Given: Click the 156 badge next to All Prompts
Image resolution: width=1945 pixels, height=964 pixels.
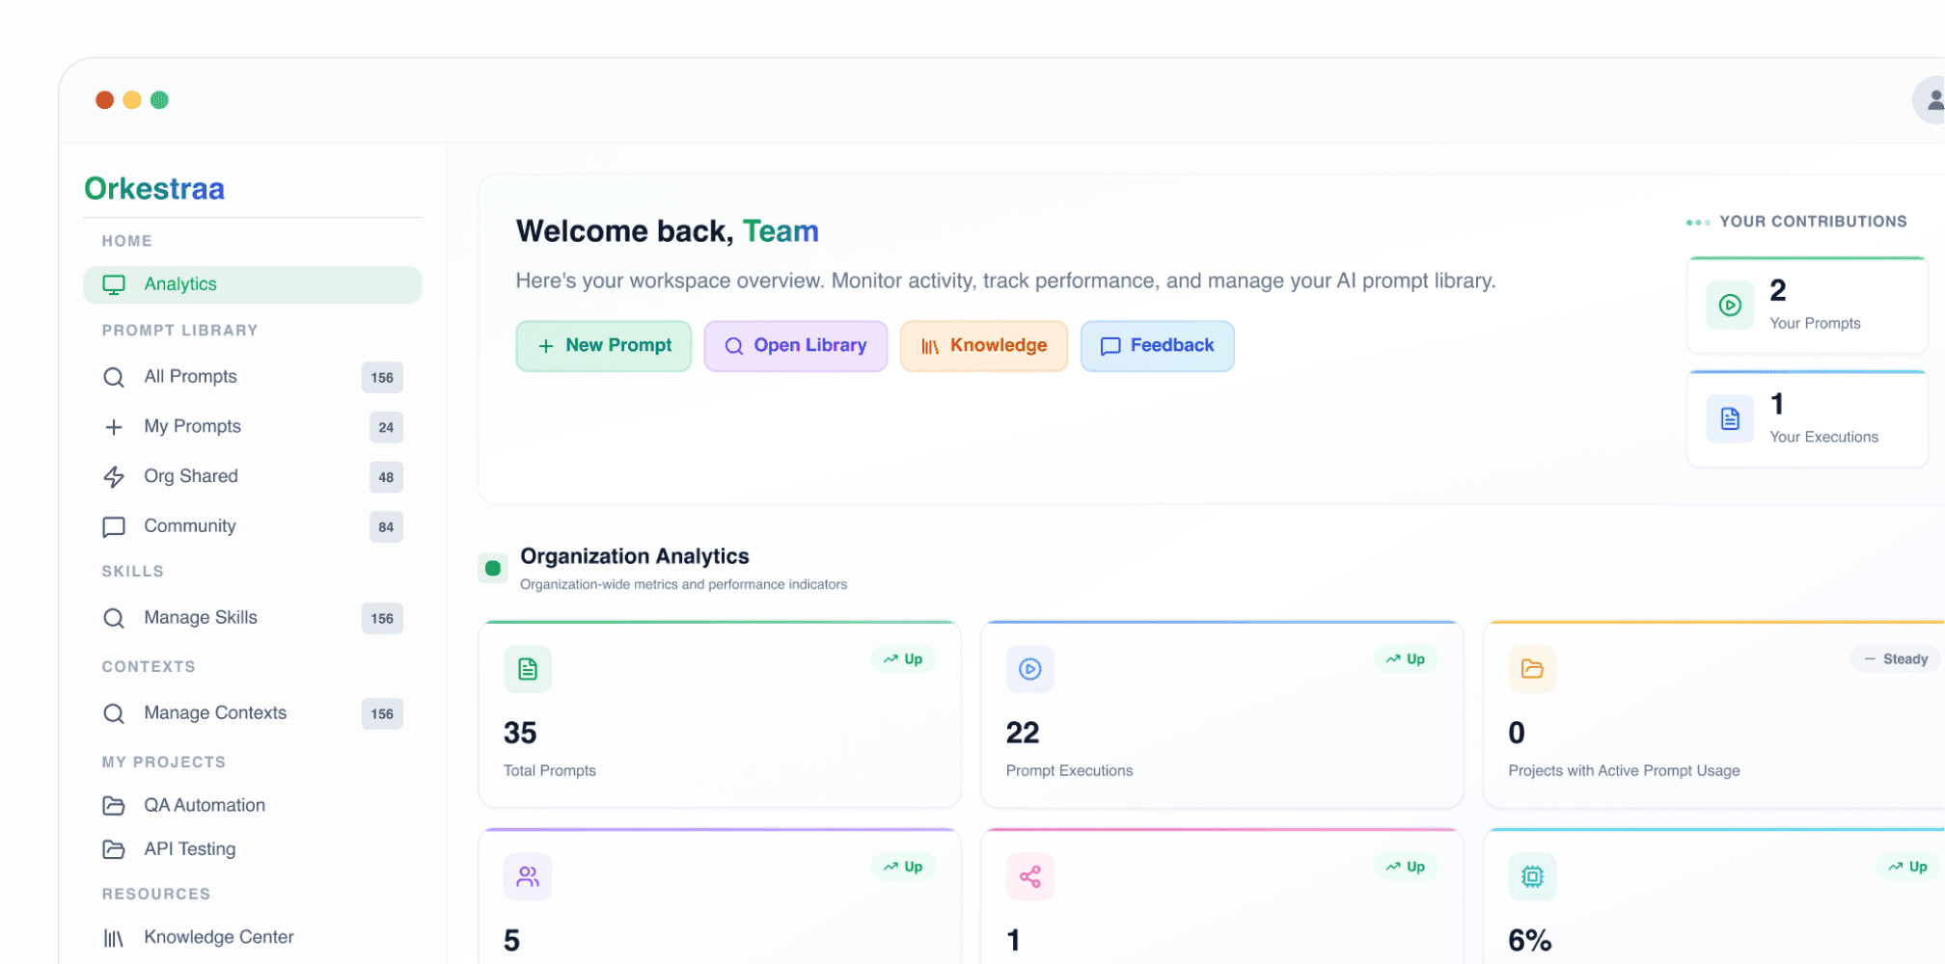Looking at the screenshot, I should (x=382, y=378).
